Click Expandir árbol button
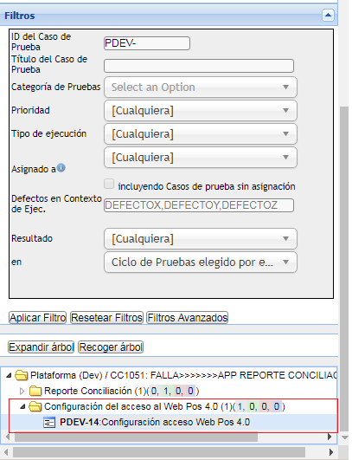Screen dimensions: 352x460 pyautogui.click(x=41, y=347)
